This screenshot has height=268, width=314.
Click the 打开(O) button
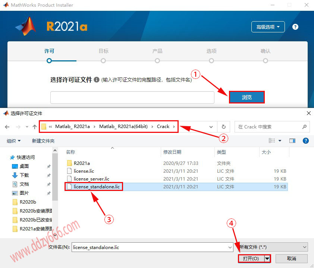click(x=251, y=259)
